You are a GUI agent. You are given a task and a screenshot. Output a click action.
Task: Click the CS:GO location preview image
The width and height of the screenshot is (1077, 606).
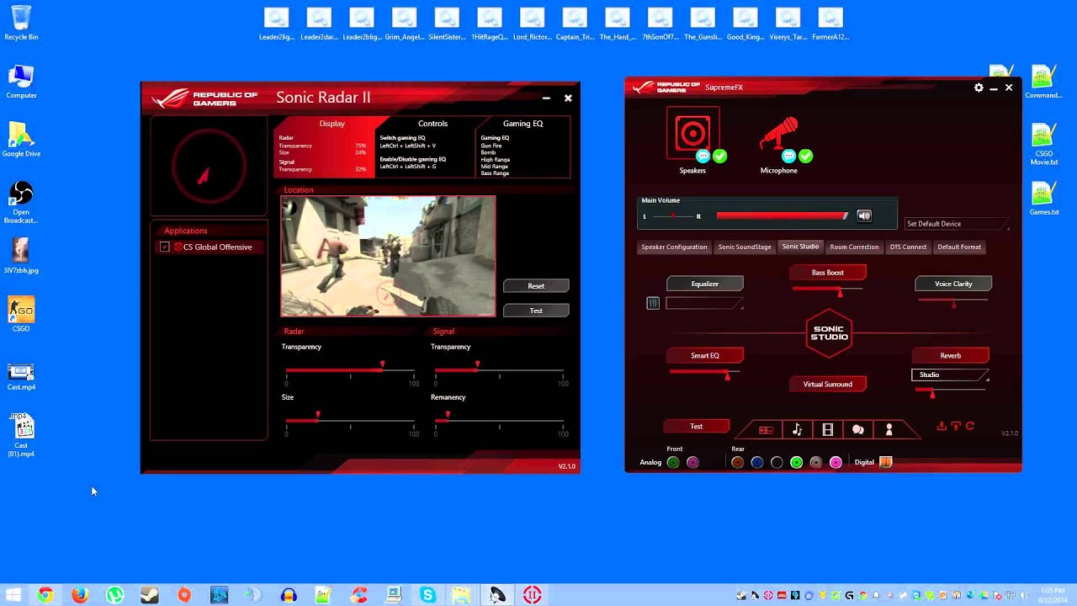[x=388, y=256]
